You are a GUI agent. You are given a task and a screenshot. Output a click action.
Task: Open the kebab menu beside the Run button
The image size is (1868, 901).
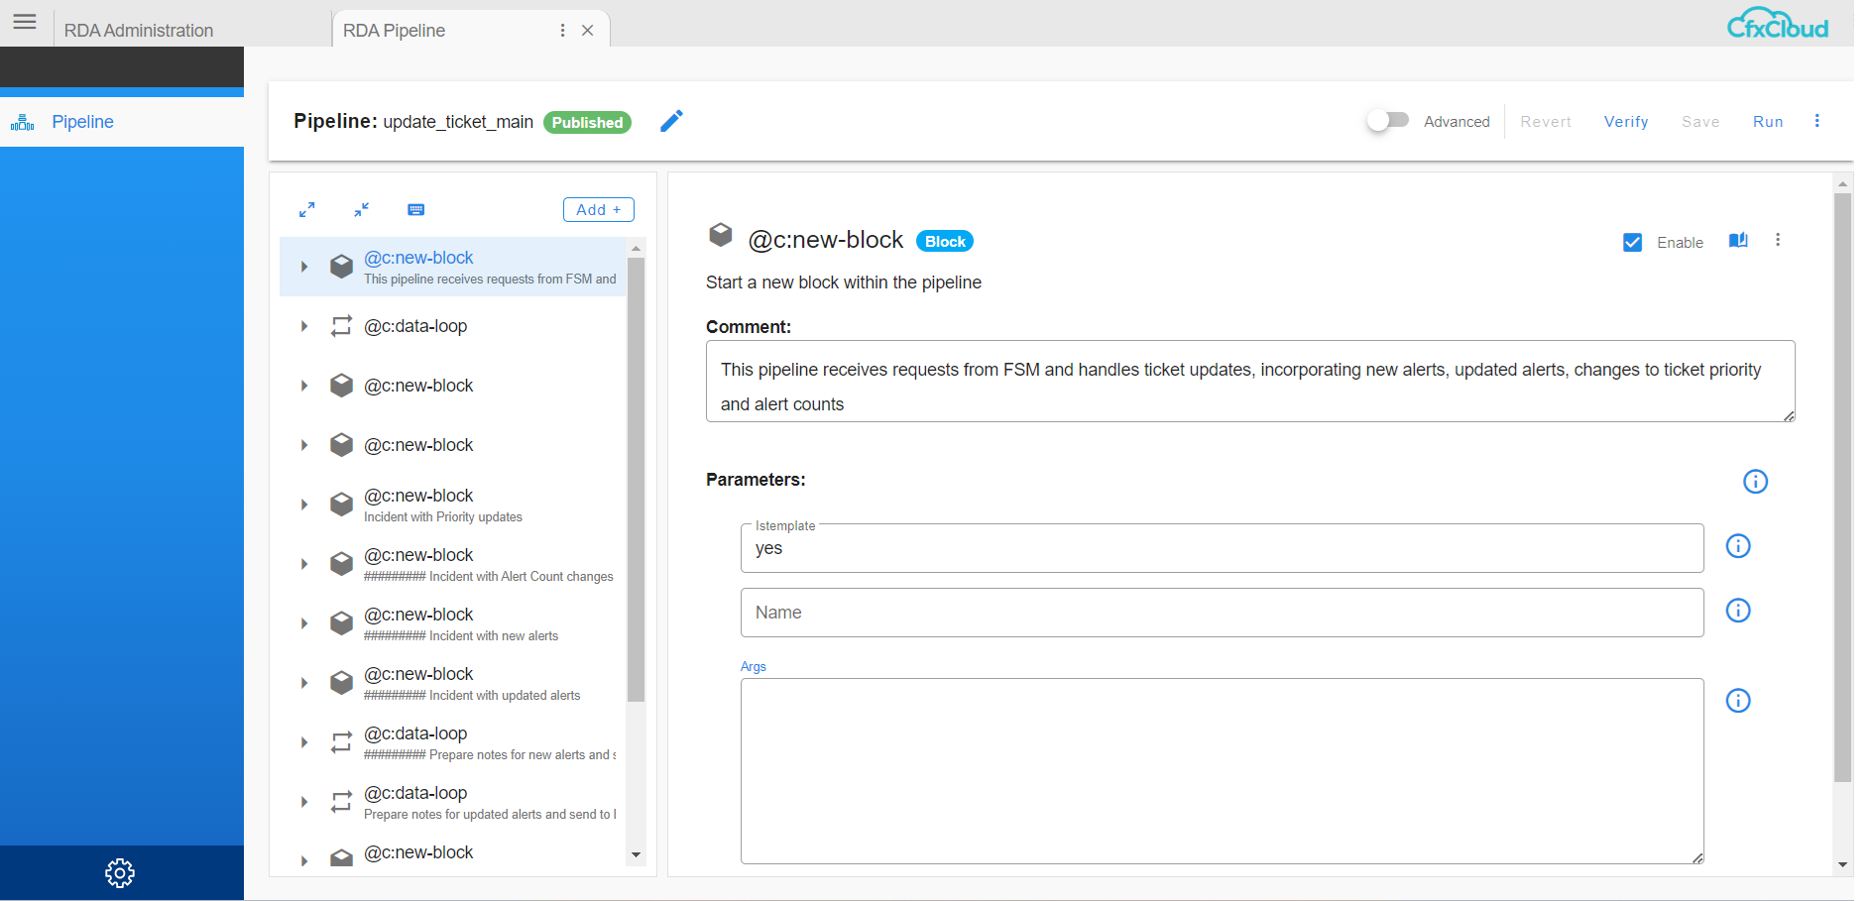coord(1817,121)
